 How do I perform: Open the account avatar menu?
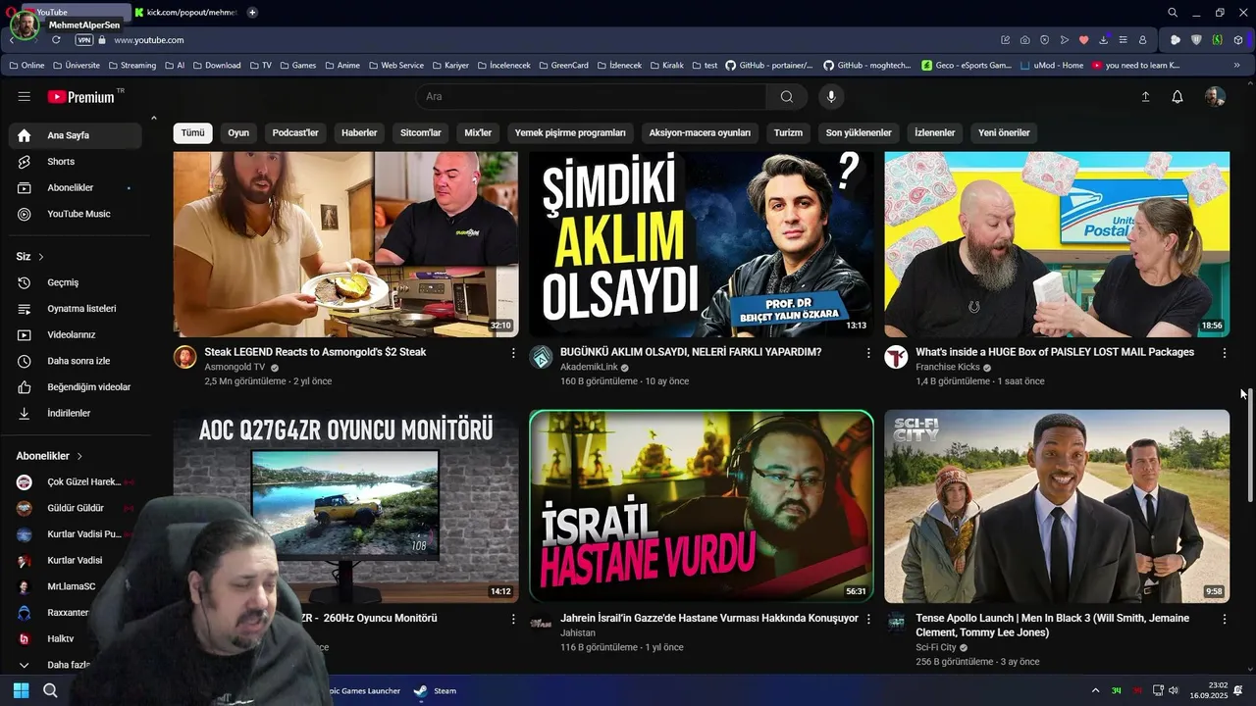[1215, 96]
